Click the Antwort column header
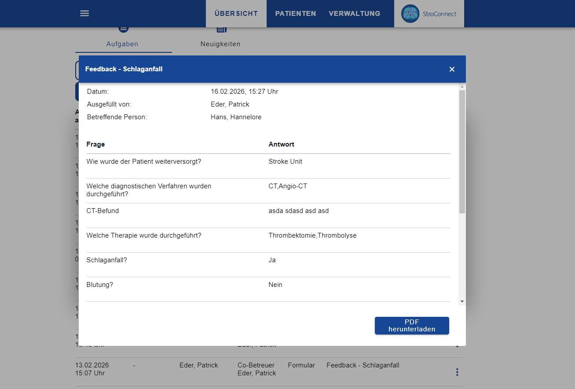575x389 pixels. (282, 144)
